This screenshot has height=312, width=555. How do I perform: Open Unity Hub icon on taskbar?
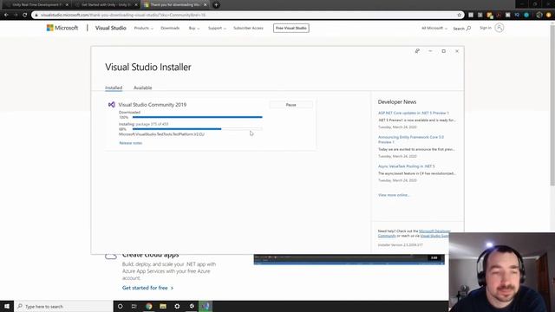coord(192,306)
